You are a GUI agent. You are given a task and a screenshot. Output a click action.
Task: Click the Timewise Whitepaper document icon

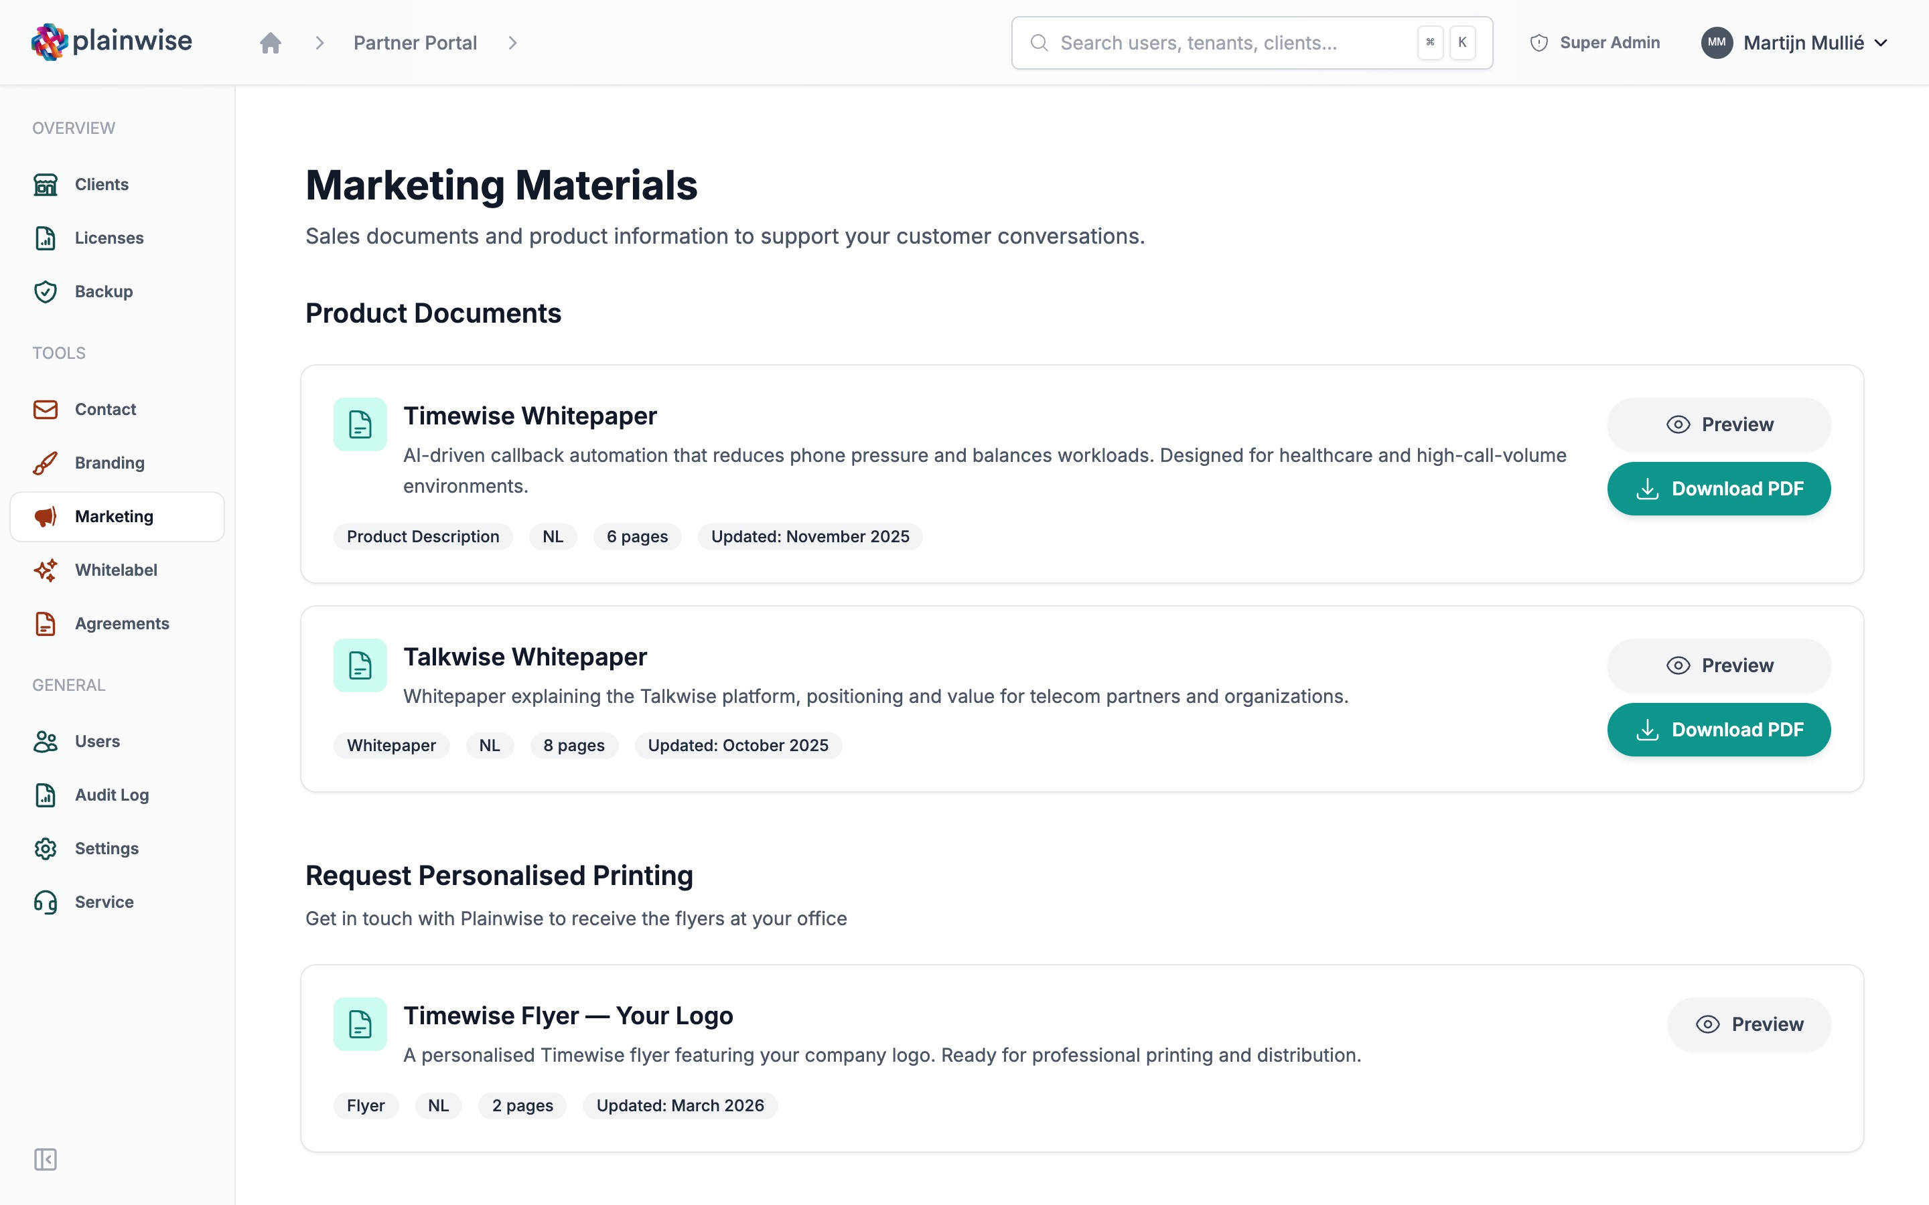(360, 424)
